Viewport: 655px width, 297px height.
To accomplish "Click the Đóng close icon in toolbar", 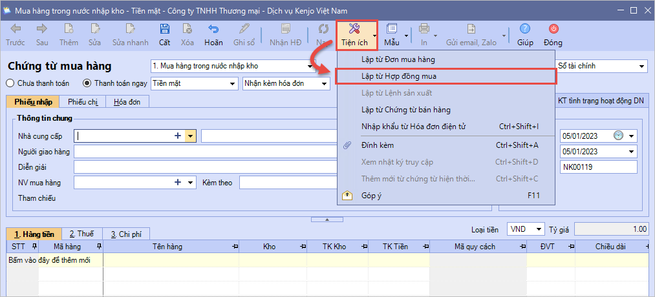I will [x=553, y=30].
